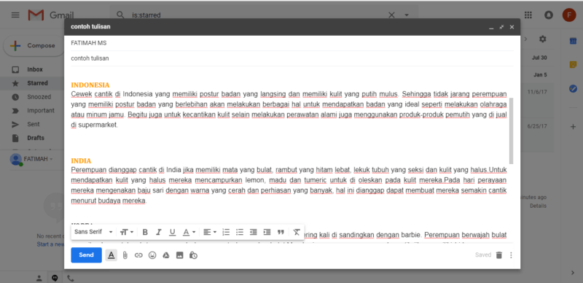Collapse the side panel chevron
The image size is (583, 283).
click(573, 273)
